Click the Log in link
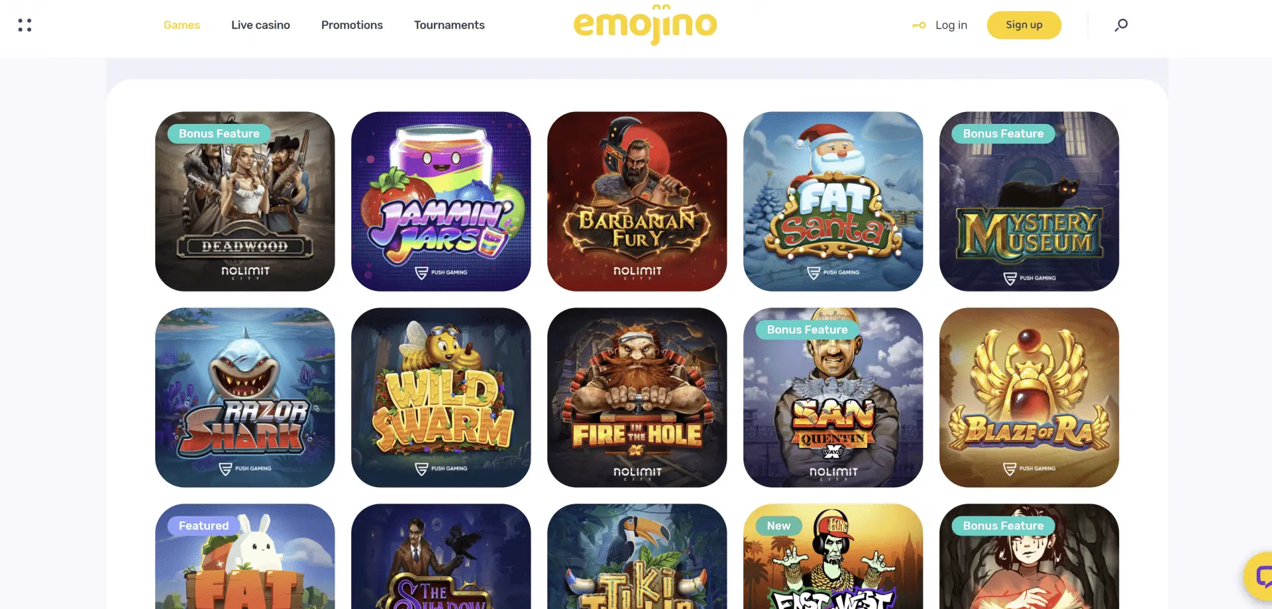The width and height of the screenshot is (1272, 609). (951, 25)
